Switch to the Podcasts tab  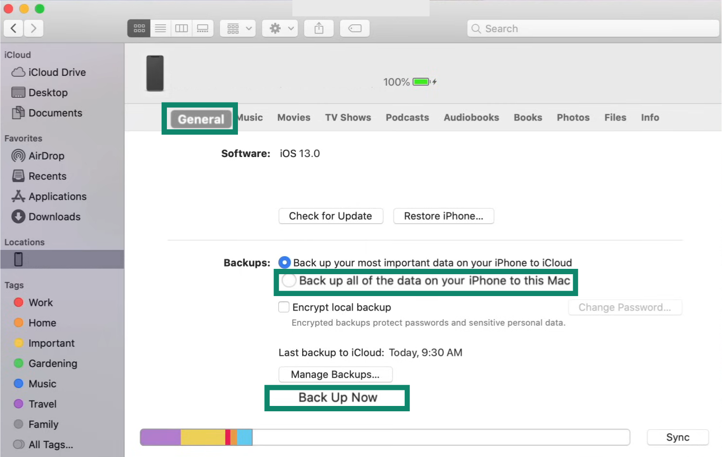(x=407, y=117)
